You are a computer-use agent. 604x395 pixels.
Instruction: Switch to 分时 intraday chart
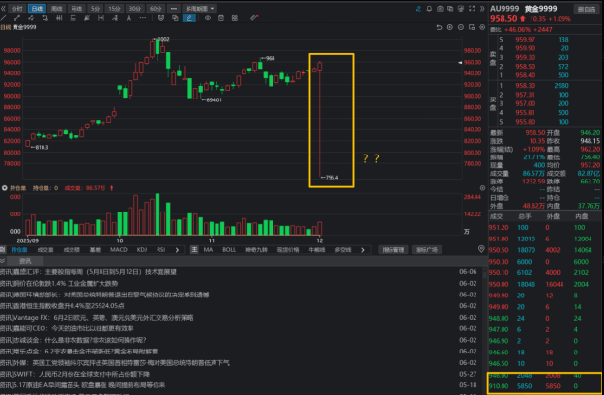click(17, 8)
